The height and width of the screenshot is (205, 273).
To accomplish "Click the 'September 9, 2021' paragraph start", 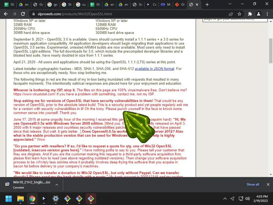I will (29, 40).
